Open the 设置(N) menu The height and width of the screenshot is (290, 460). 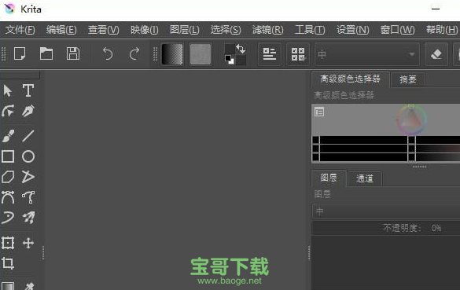352,30
